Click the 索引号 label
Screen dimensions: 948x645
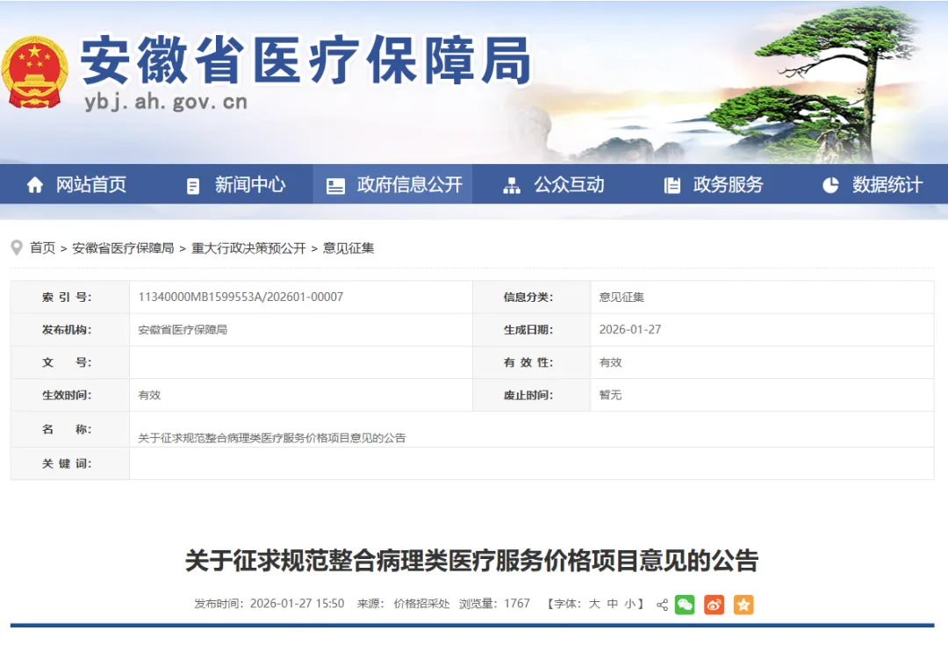point(67,297)
